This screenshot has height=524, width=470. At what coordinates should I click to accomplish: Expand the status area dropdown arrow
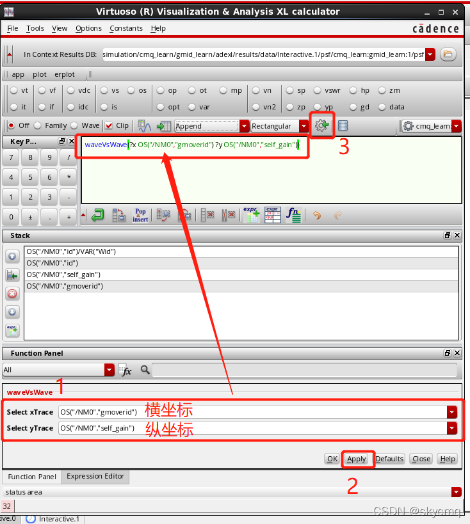coord(457,492)
